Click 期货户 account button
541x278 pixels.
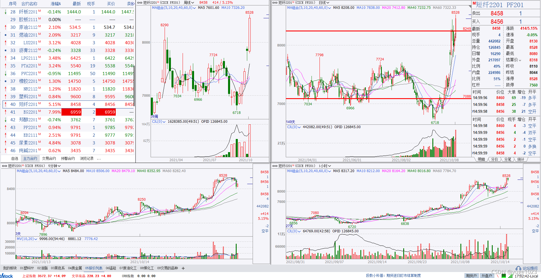pos(472,276)
